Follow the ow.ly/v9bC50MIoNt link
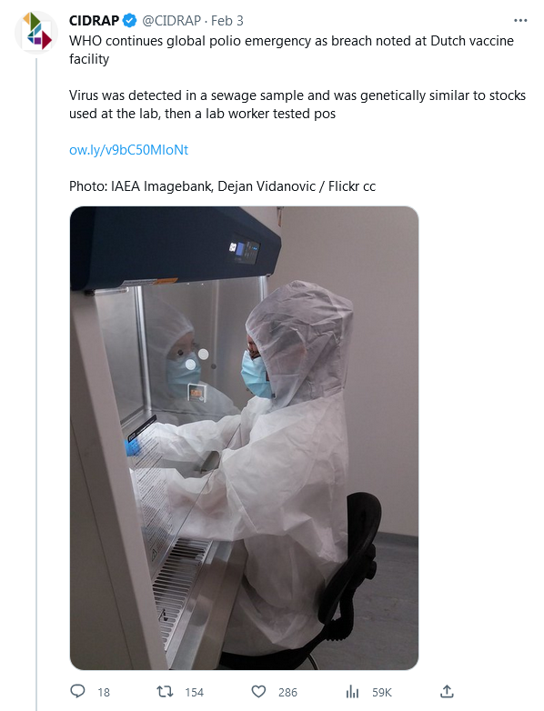 point(128,150)
